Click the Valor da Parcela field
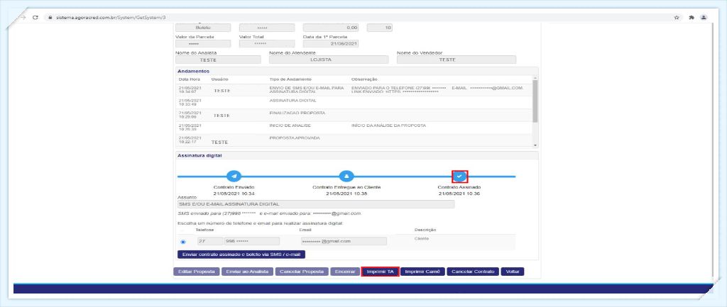727x307 pixels. [202, 43]
